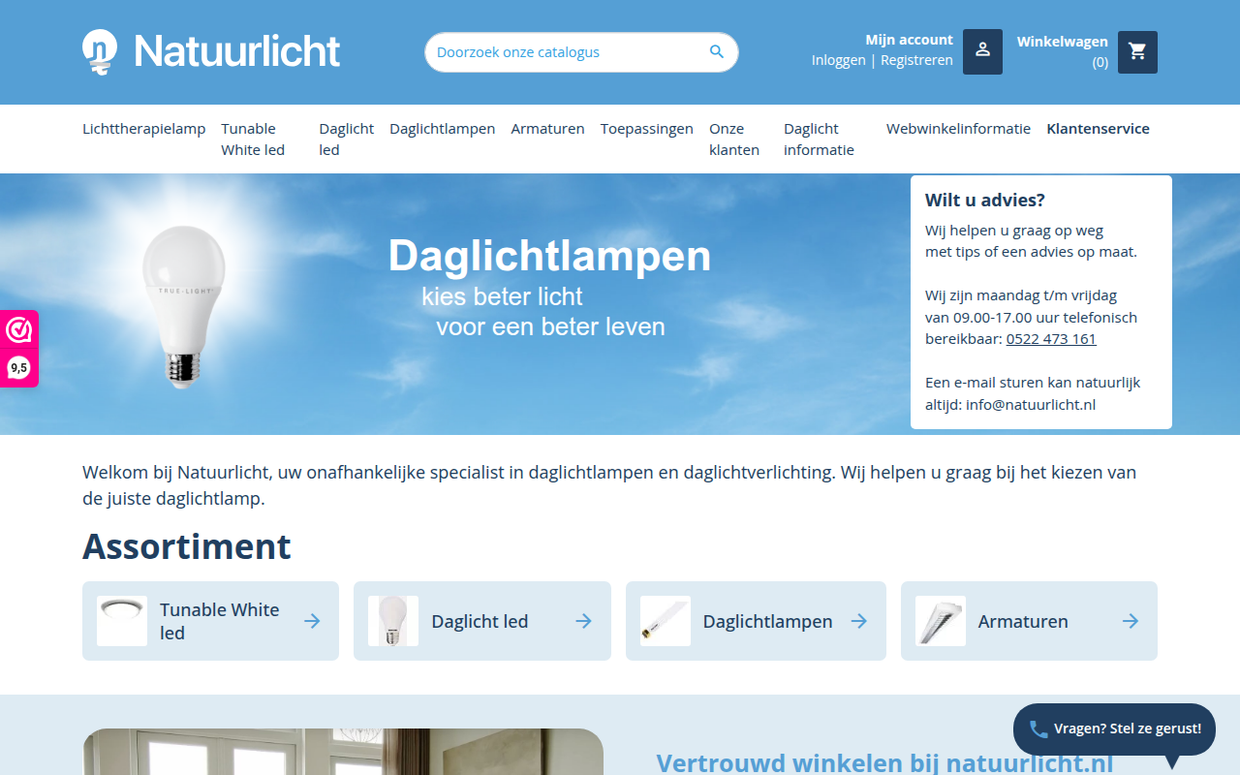This screenshot has width=1240, height=775.
Task: Open the Webwinkelinformatie menu item
Action: [958, 129]
